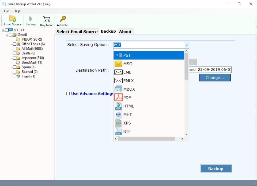Image resolution: width=257 pixels, height=186 pixels.
Task: Select the MBOX format icon
Action: tap(118, 89)
